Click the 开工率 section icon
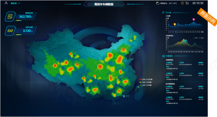Viewport: 217px width, 117px height. point(163,13)
